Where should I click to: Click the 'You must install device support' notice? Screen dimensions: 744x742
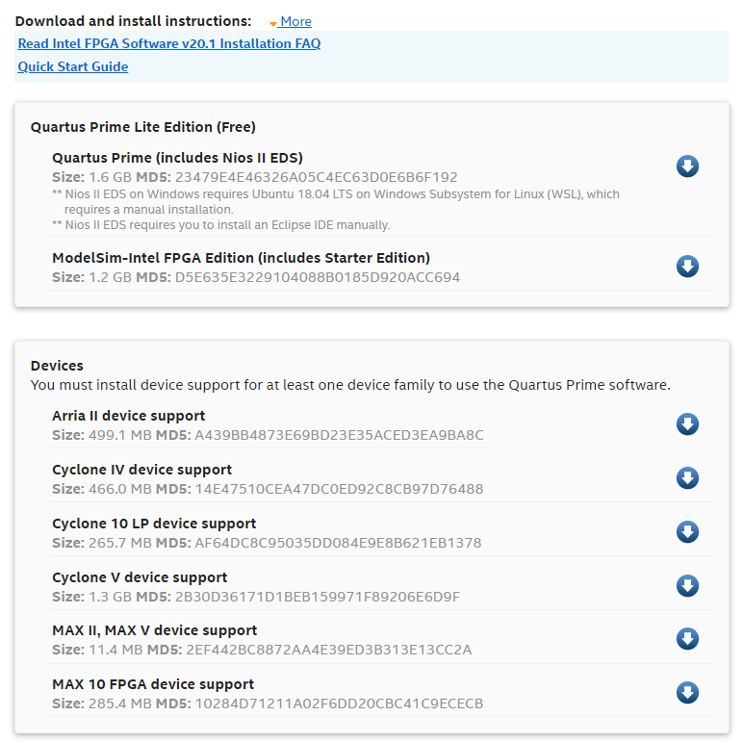tap(350, 385)
